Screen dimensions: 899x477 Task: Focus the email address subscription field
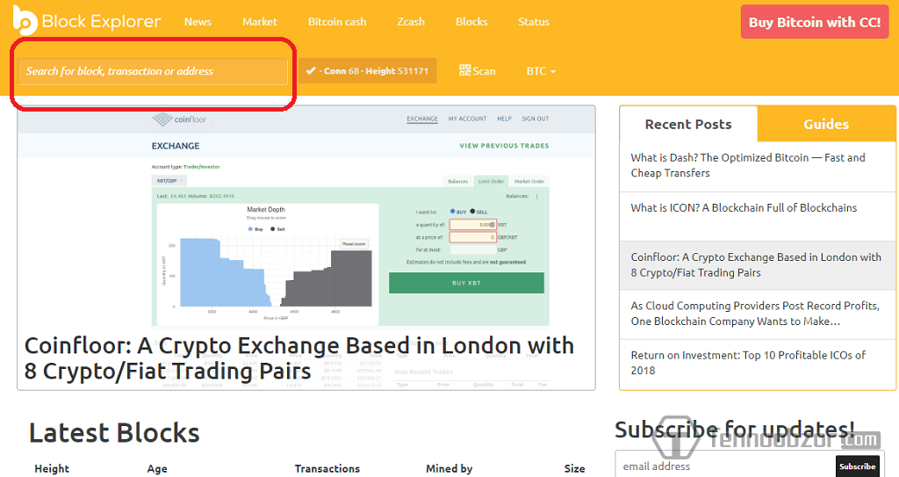point(724,466)
